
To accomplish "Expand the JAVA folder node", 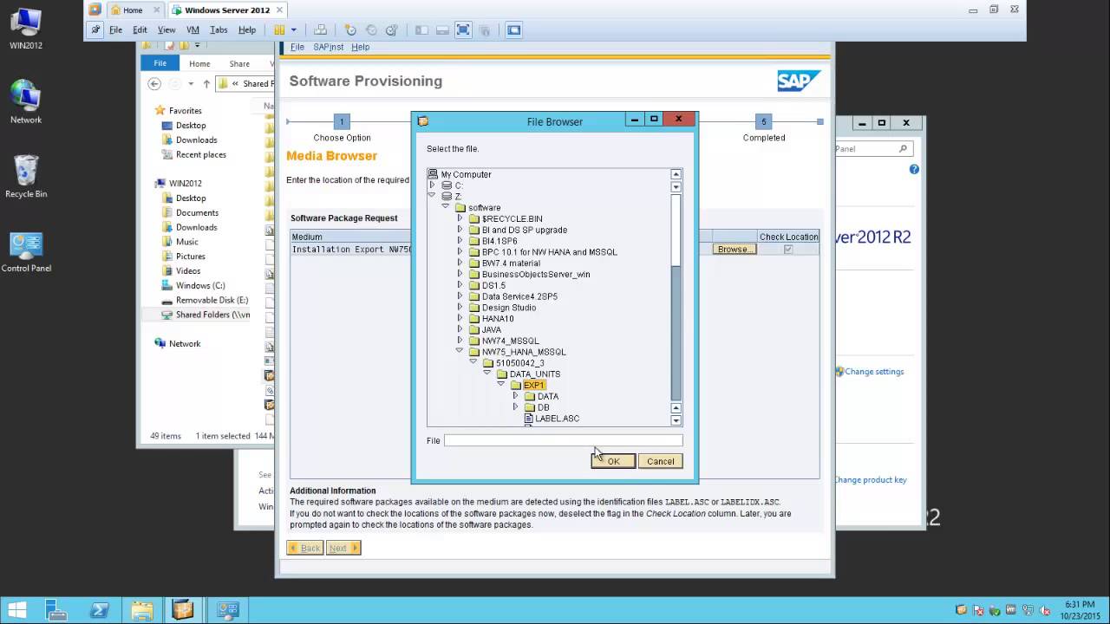I will [x=460, y=329].
